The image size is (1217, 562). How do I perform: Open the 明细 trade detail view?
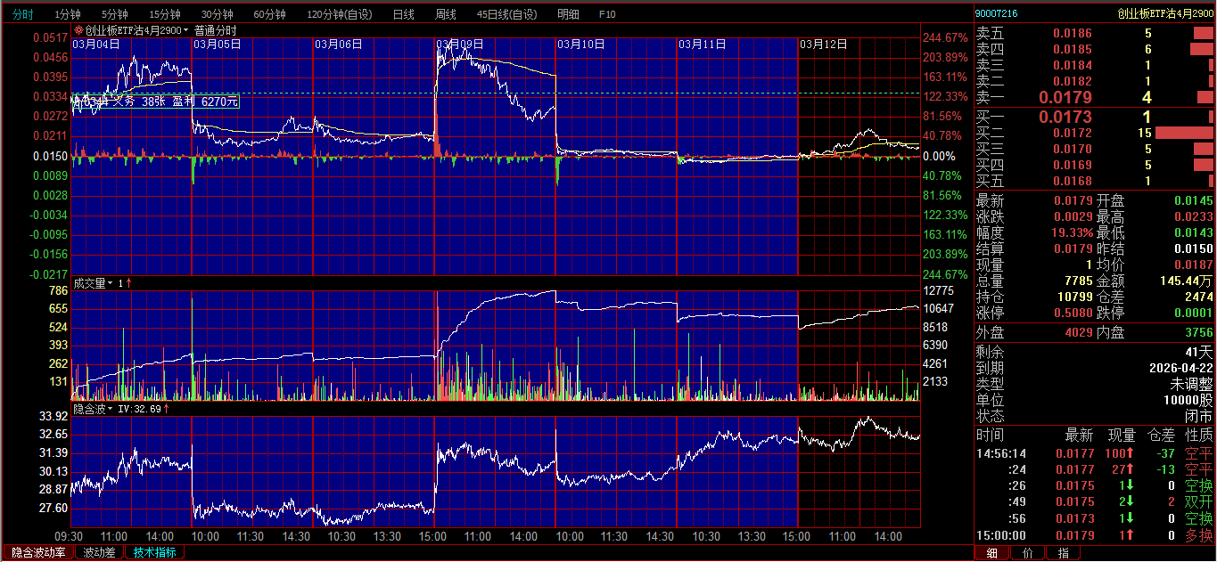568,15
